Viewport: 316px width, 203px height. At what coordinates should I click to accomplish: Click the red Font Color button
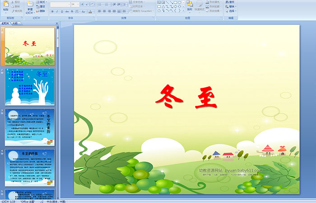click(90, 12)
